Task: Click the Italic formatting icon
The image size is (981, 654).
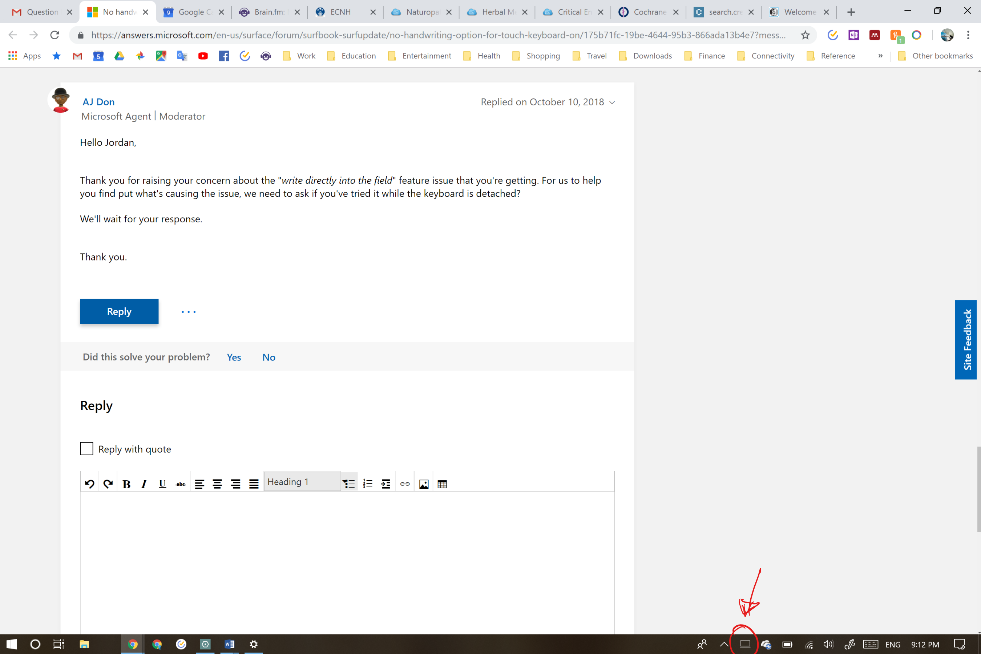Action: click(144, 484)
